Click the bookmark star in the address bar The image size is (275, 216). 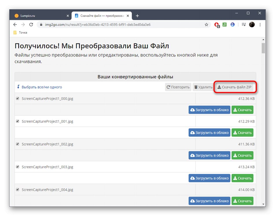207,25
